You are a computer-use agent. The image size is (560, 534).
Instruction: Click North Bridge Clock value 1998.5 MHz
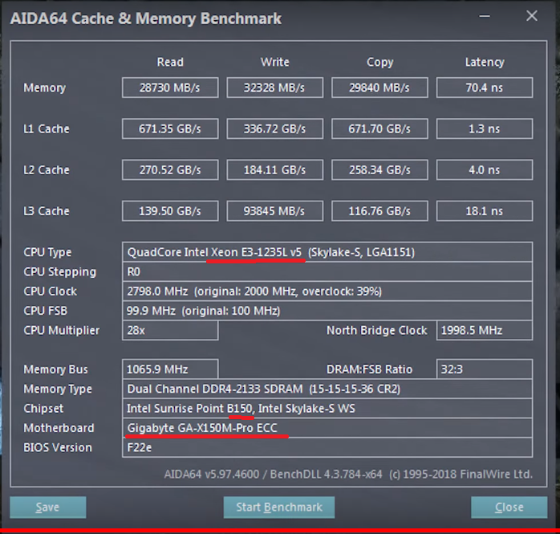(x=485, y=330)
